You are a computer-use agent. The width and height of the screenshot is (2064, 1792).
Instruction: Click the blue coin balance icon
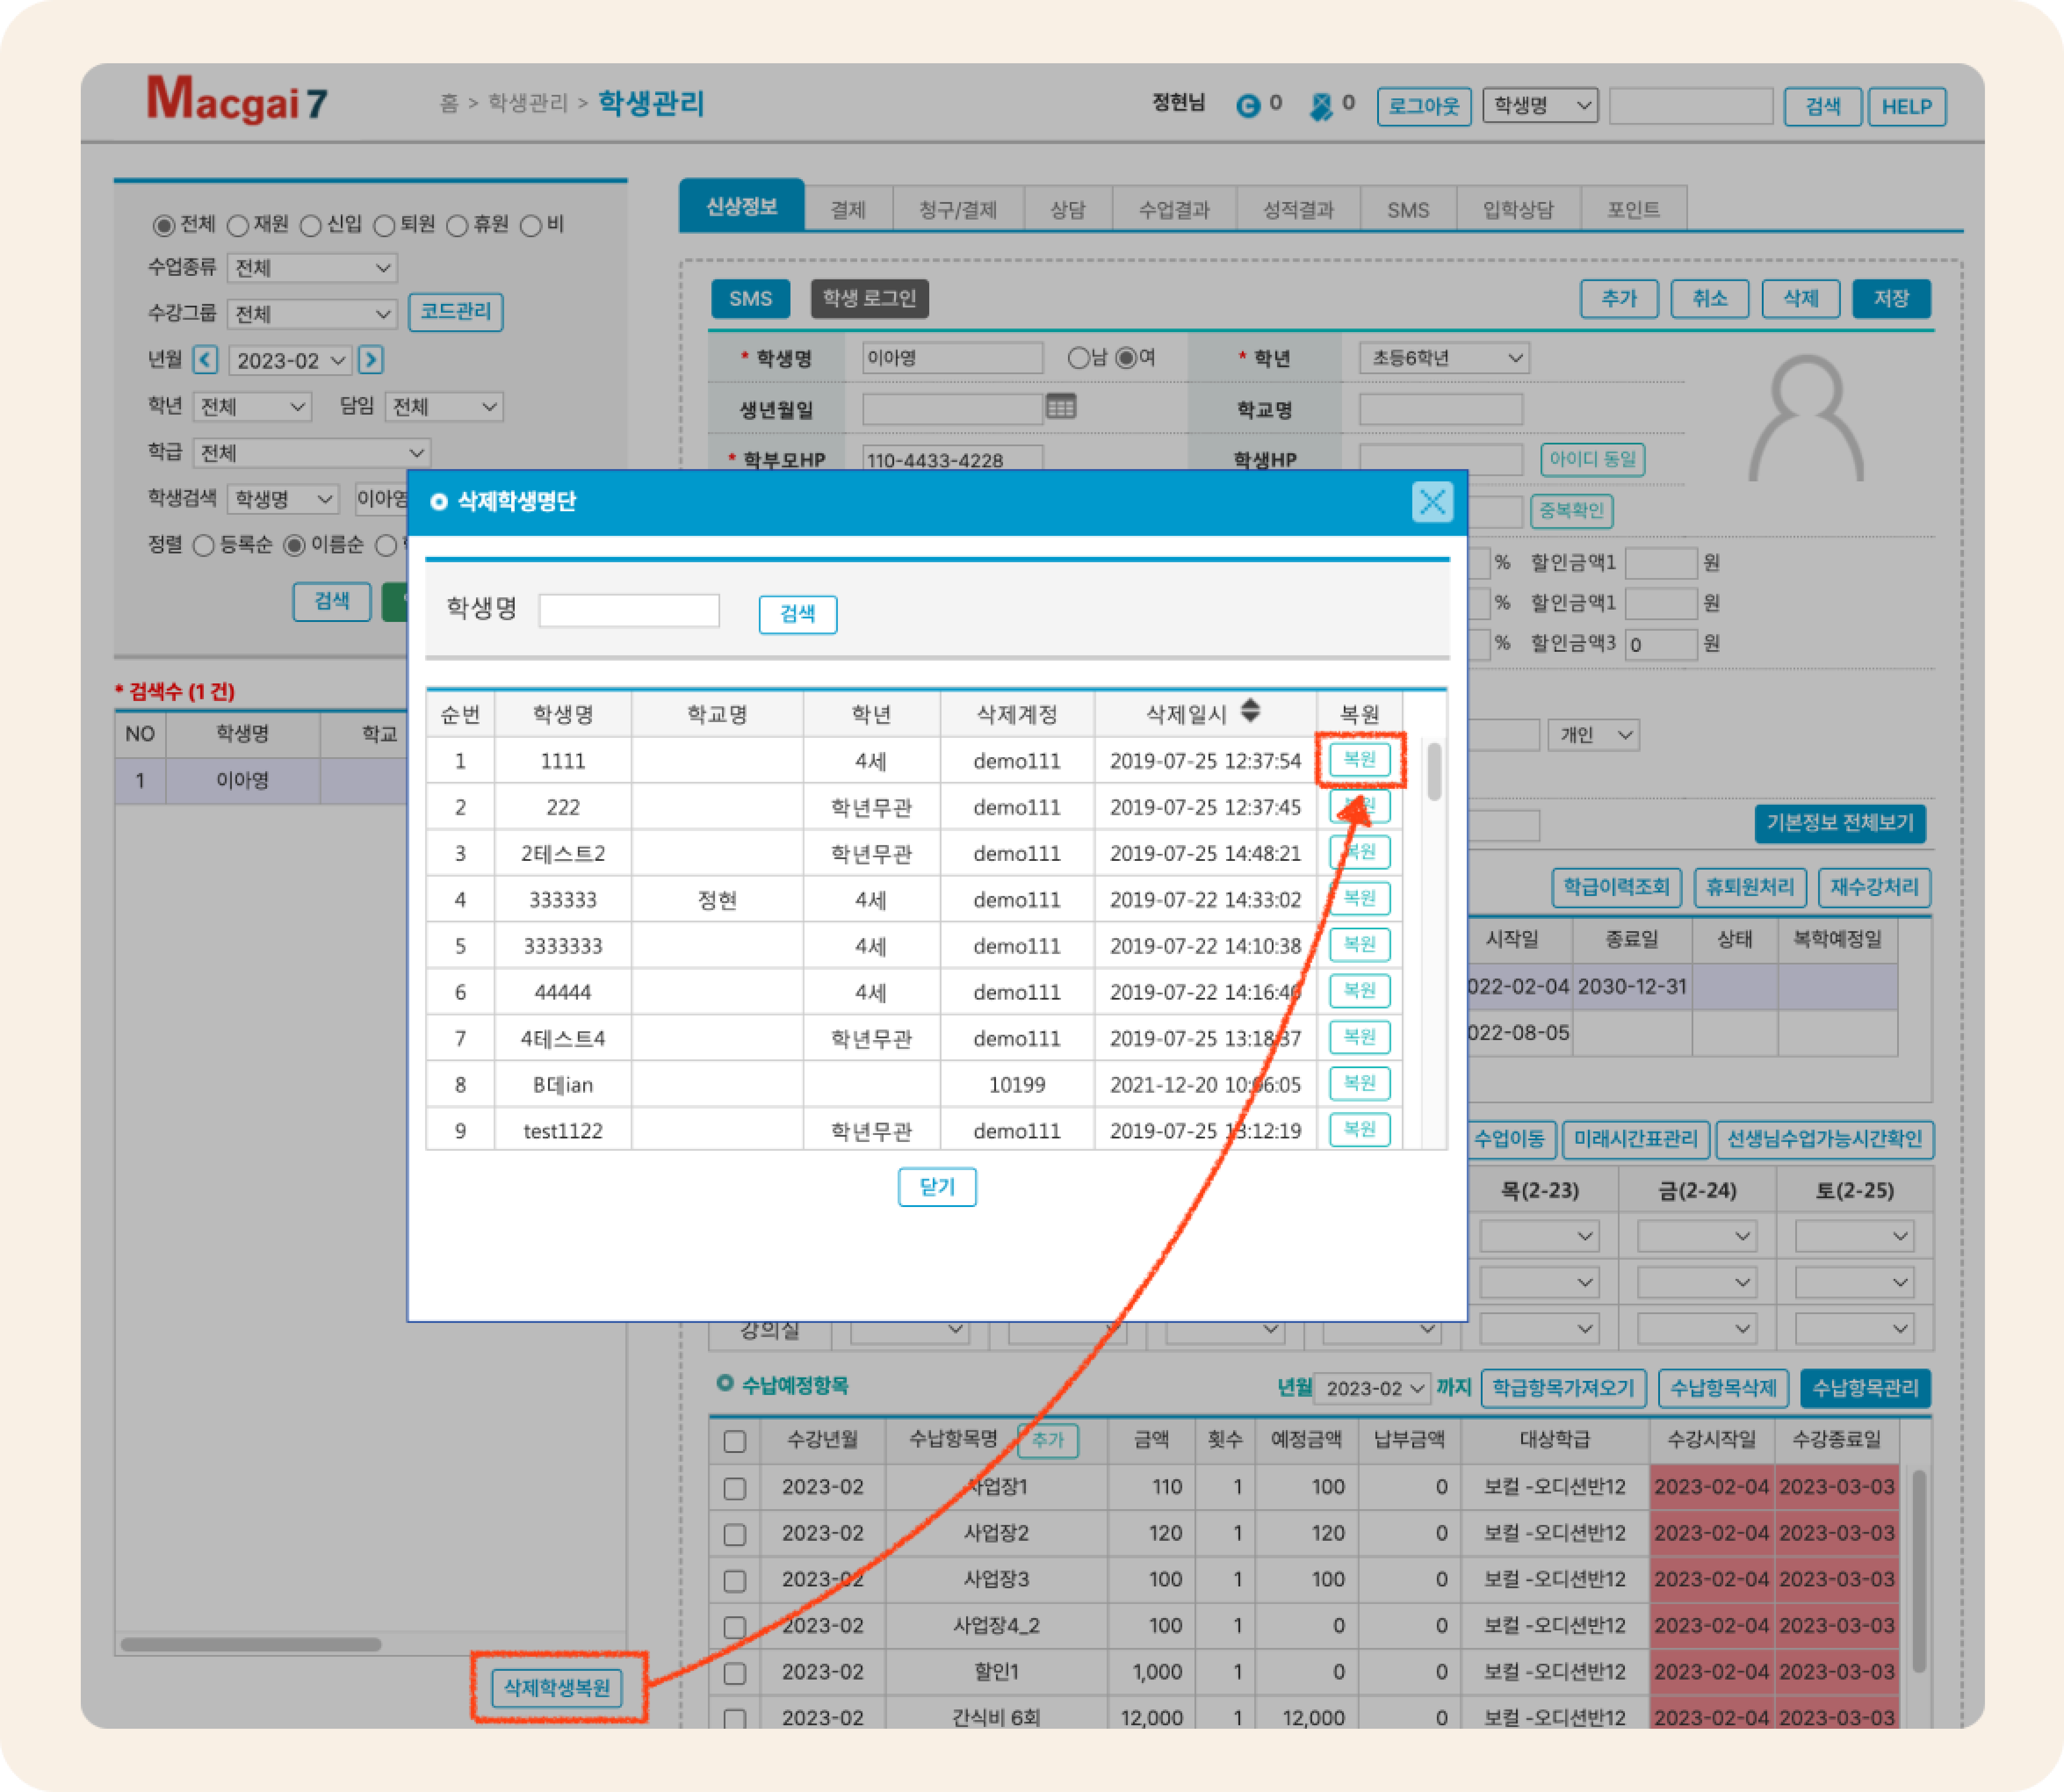(x=1247, y=105)
